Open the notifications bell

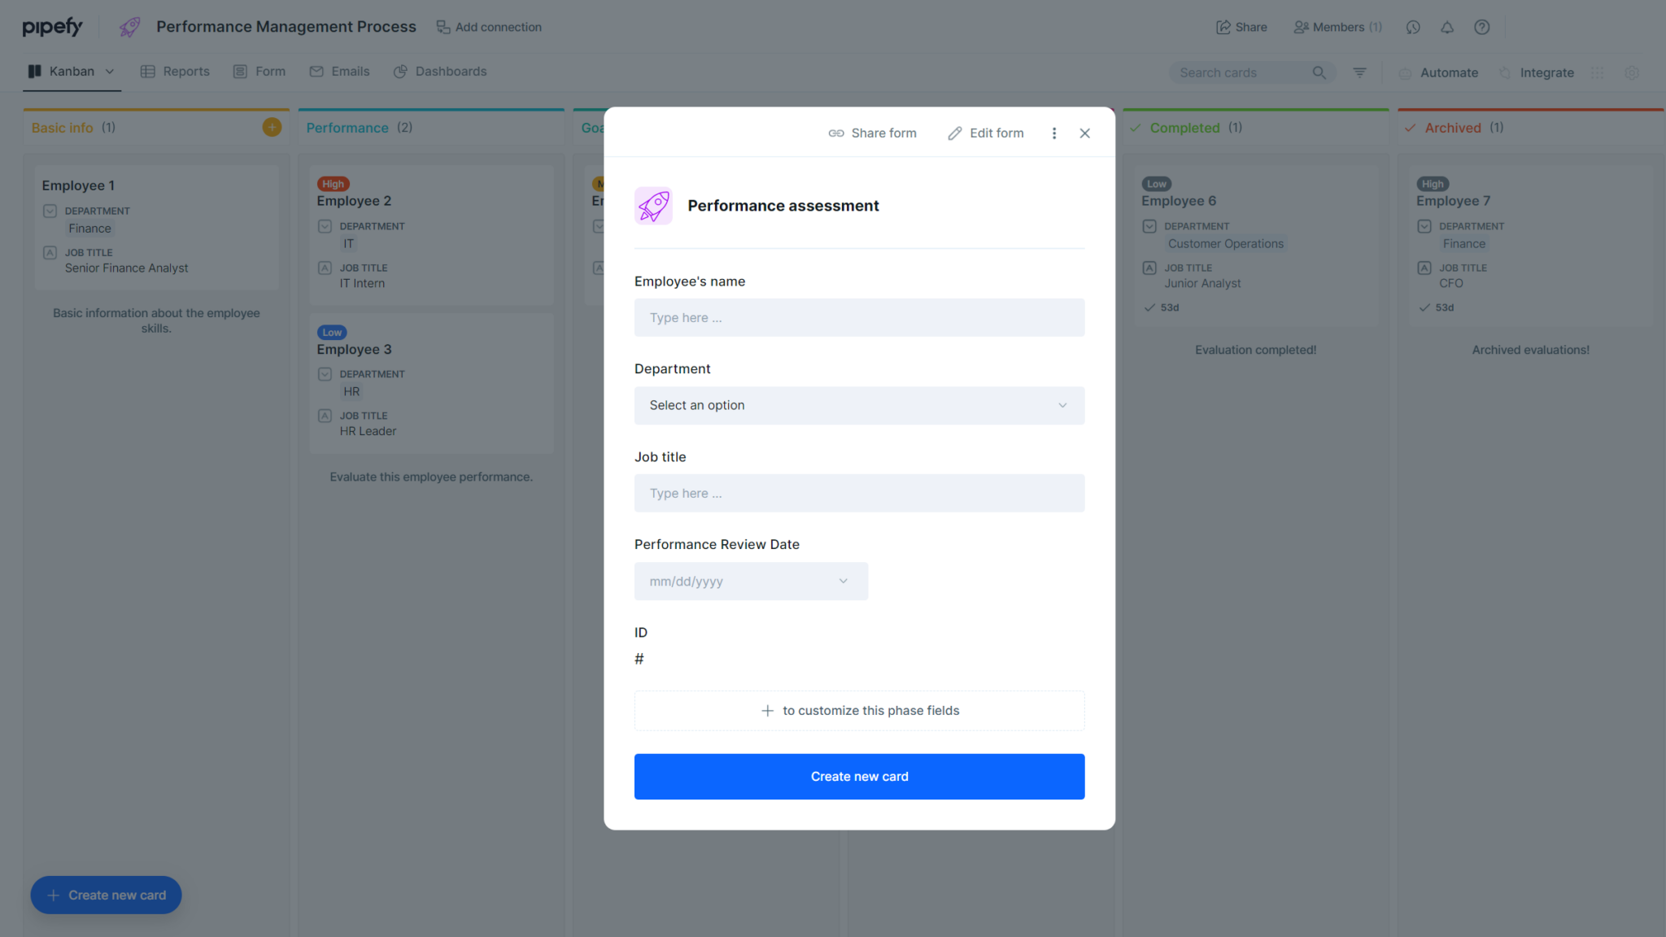[x=1447, y=27]
